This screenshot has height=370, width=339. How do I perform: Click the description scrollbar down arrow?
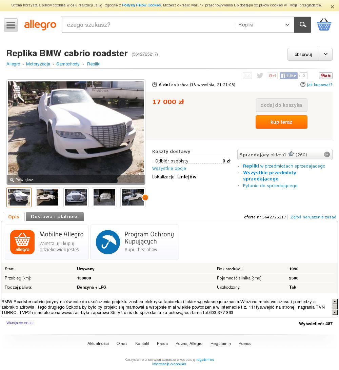click(x=335, y=312)
